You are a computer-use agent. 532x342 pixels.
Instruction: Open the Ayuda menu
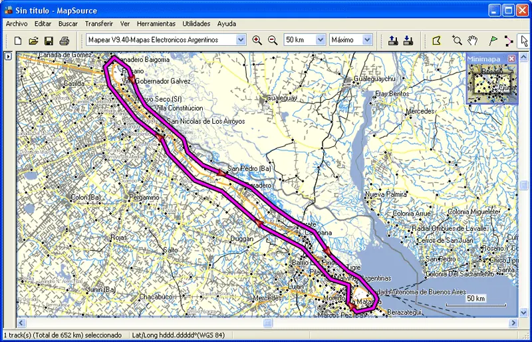click(x=227, y=24)
